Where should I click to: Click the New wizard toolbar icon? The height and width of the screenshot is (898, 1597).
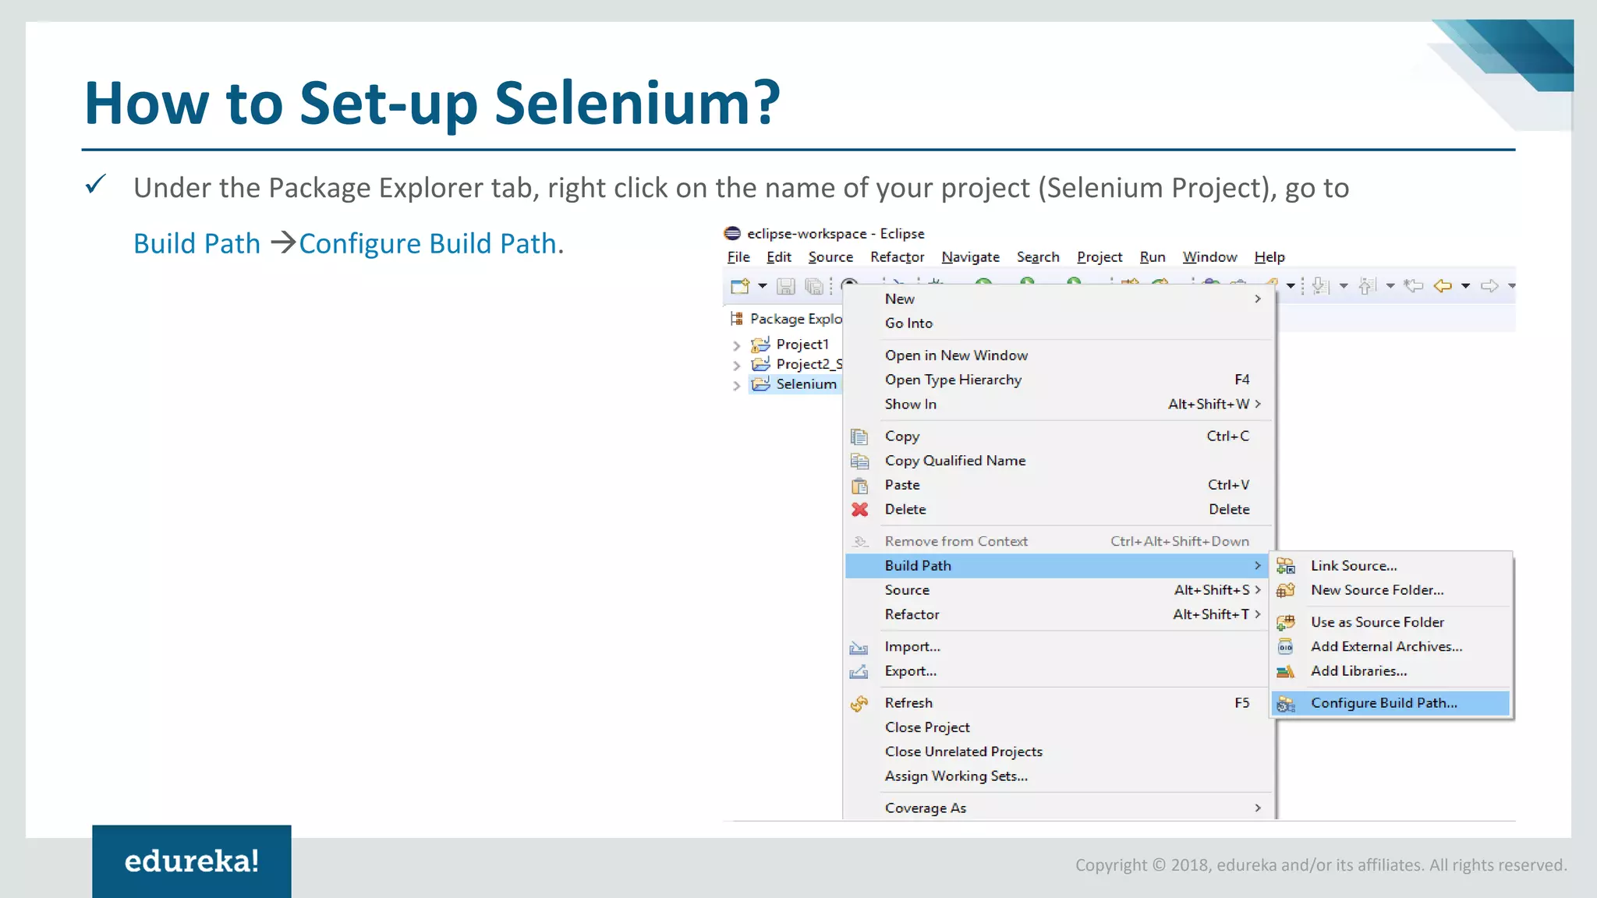[740, 286]
